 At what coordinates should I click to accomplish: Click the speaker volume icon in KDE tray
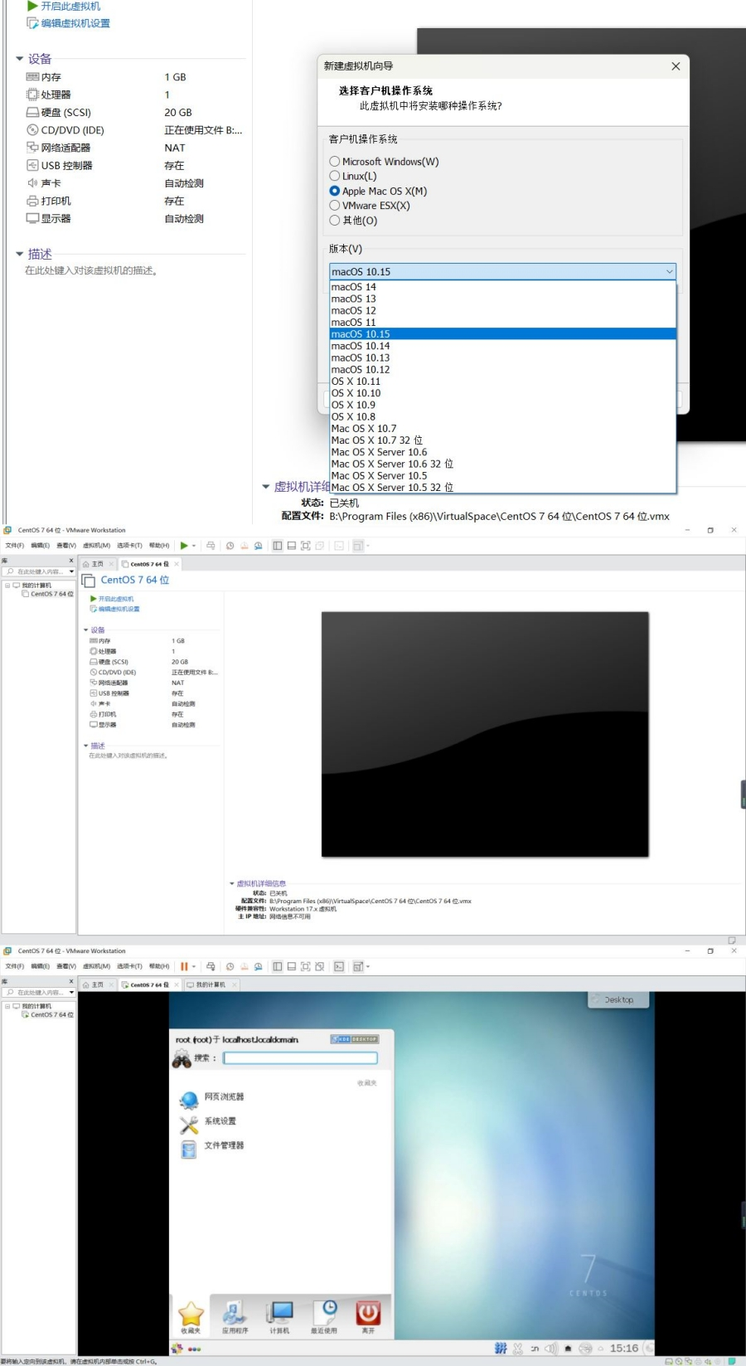click(x=550, y=1349)
